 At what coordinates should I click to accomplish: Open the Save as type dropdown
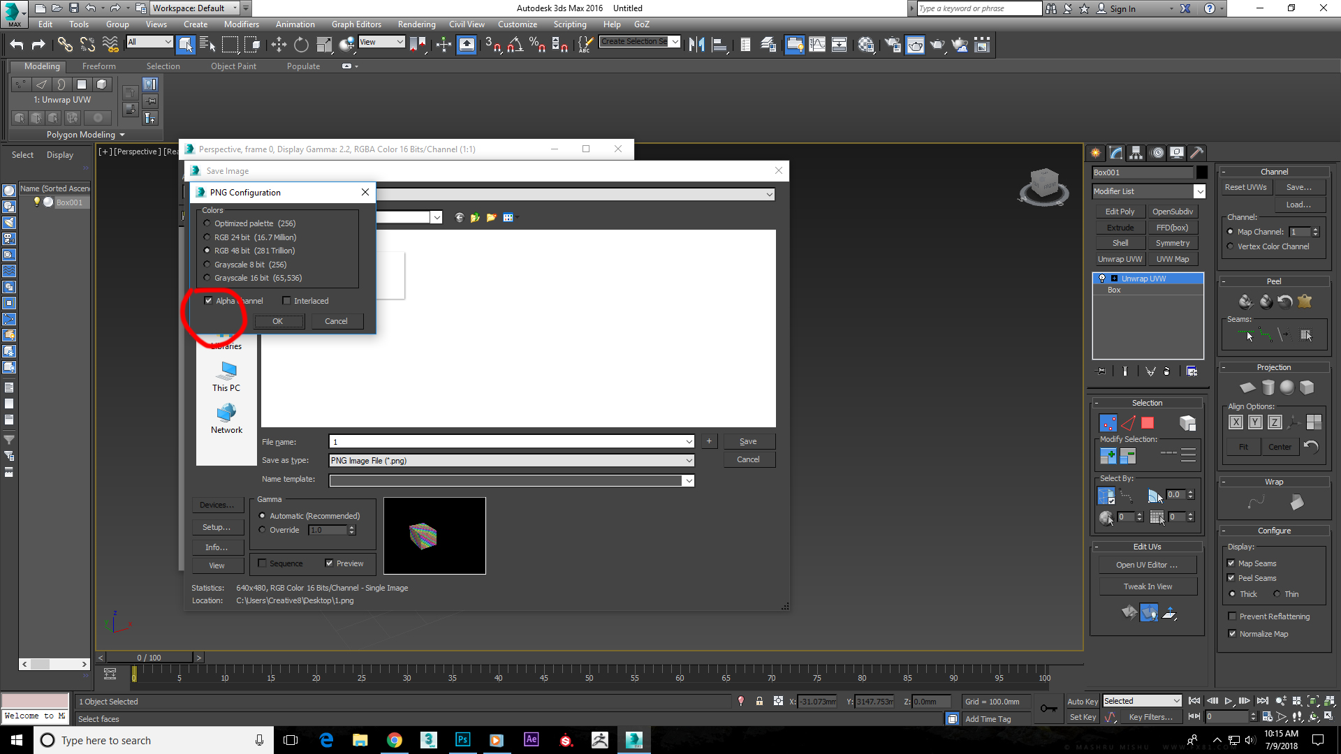[x=688, y=460]
